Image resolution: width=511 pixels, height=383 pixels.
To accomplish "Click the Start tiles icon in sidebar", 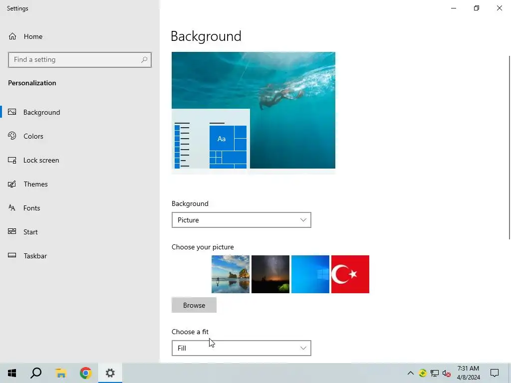I will (12, 231).
